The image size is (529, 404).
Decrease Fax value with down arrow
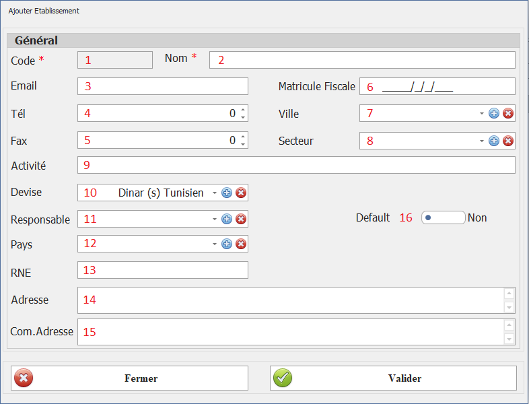242,144
